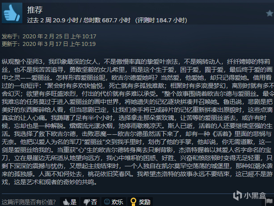Click the smiley face icon beside 欢乐

(107, 202)
